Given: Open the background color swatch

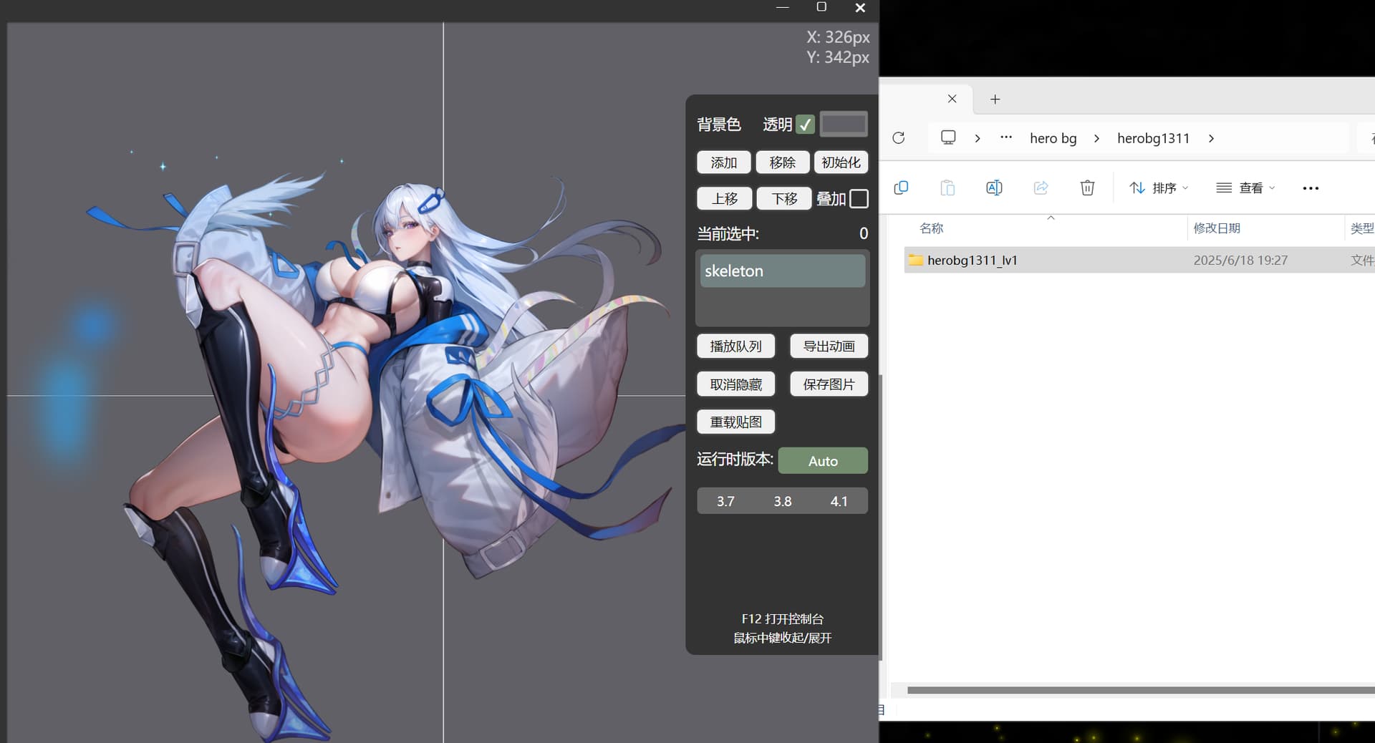Looking at the screenshot, I should click(x=844, y=125).
